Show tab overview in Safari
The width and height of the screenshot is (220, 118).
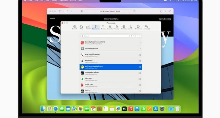pos(170,11)
